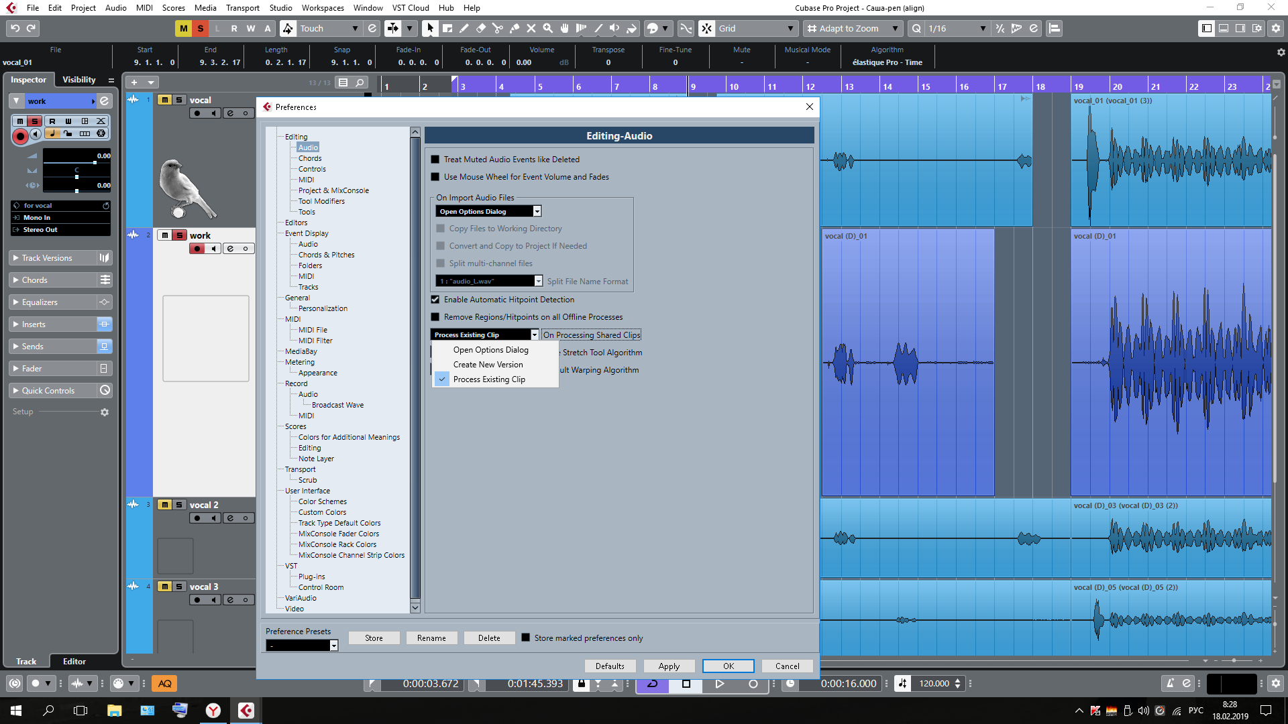Select Color Schemes in preferences tree
Screen dimensions: 1288x724
pyautogui.click(x=322, y=501)
